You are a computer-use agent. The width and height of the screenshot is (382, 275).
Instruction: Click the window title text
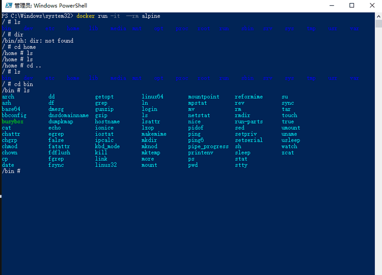pyautogui.click(x=51, y=6)
